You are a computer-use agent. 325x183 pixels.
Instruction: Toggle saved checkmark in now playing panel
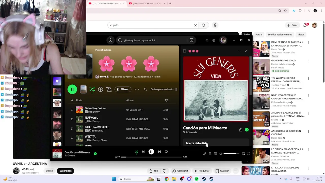[247, 130]
